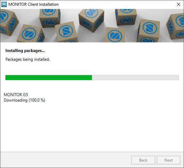Click the 'MONITOR G5' package label
This screenshot has width=184, height=168.
coord(16,94)
